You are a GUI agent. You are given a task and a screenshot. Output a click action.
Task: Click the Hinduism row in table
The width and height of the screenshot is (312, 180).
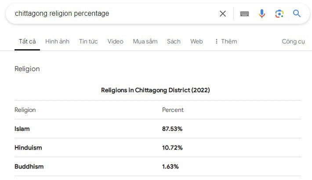[x=28, y=148]
